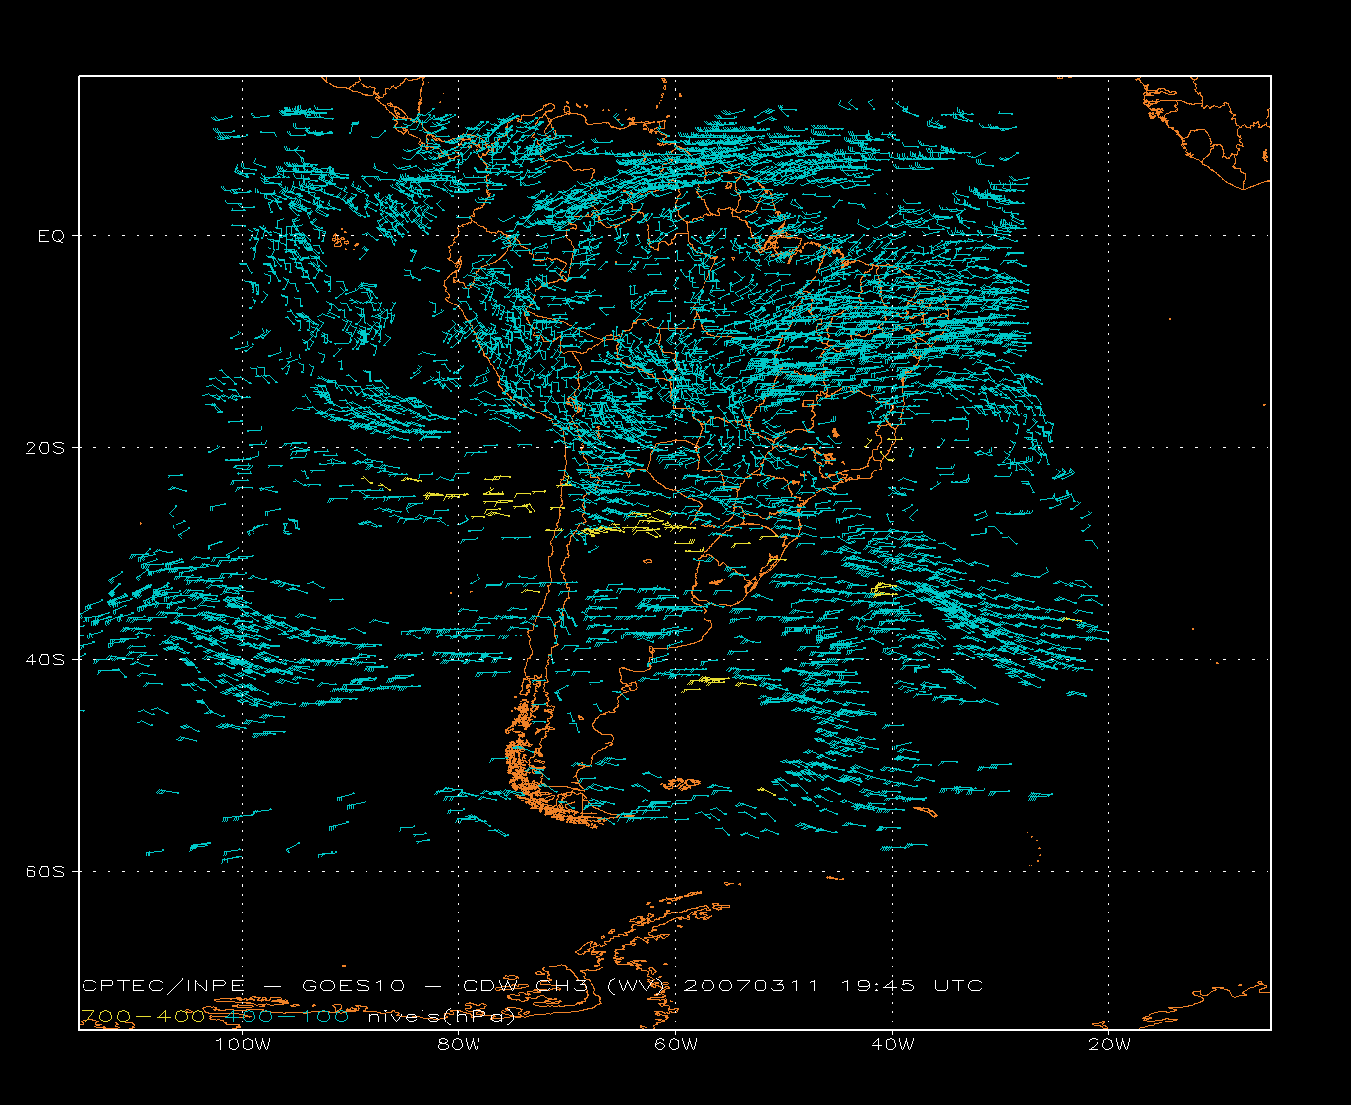Click the EQ latitude axis label
The height and width of the screenshot is (1105, 1351).
pos(50,236)
